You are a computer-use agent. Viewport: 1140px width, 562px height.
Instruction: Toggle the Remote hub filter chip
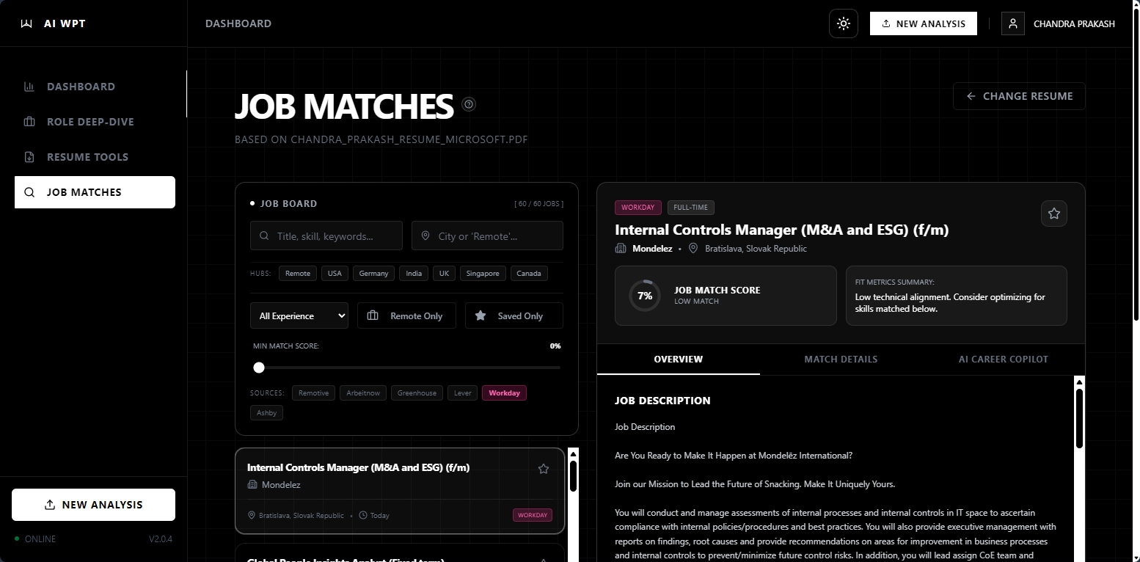click(x=298, y=274)
